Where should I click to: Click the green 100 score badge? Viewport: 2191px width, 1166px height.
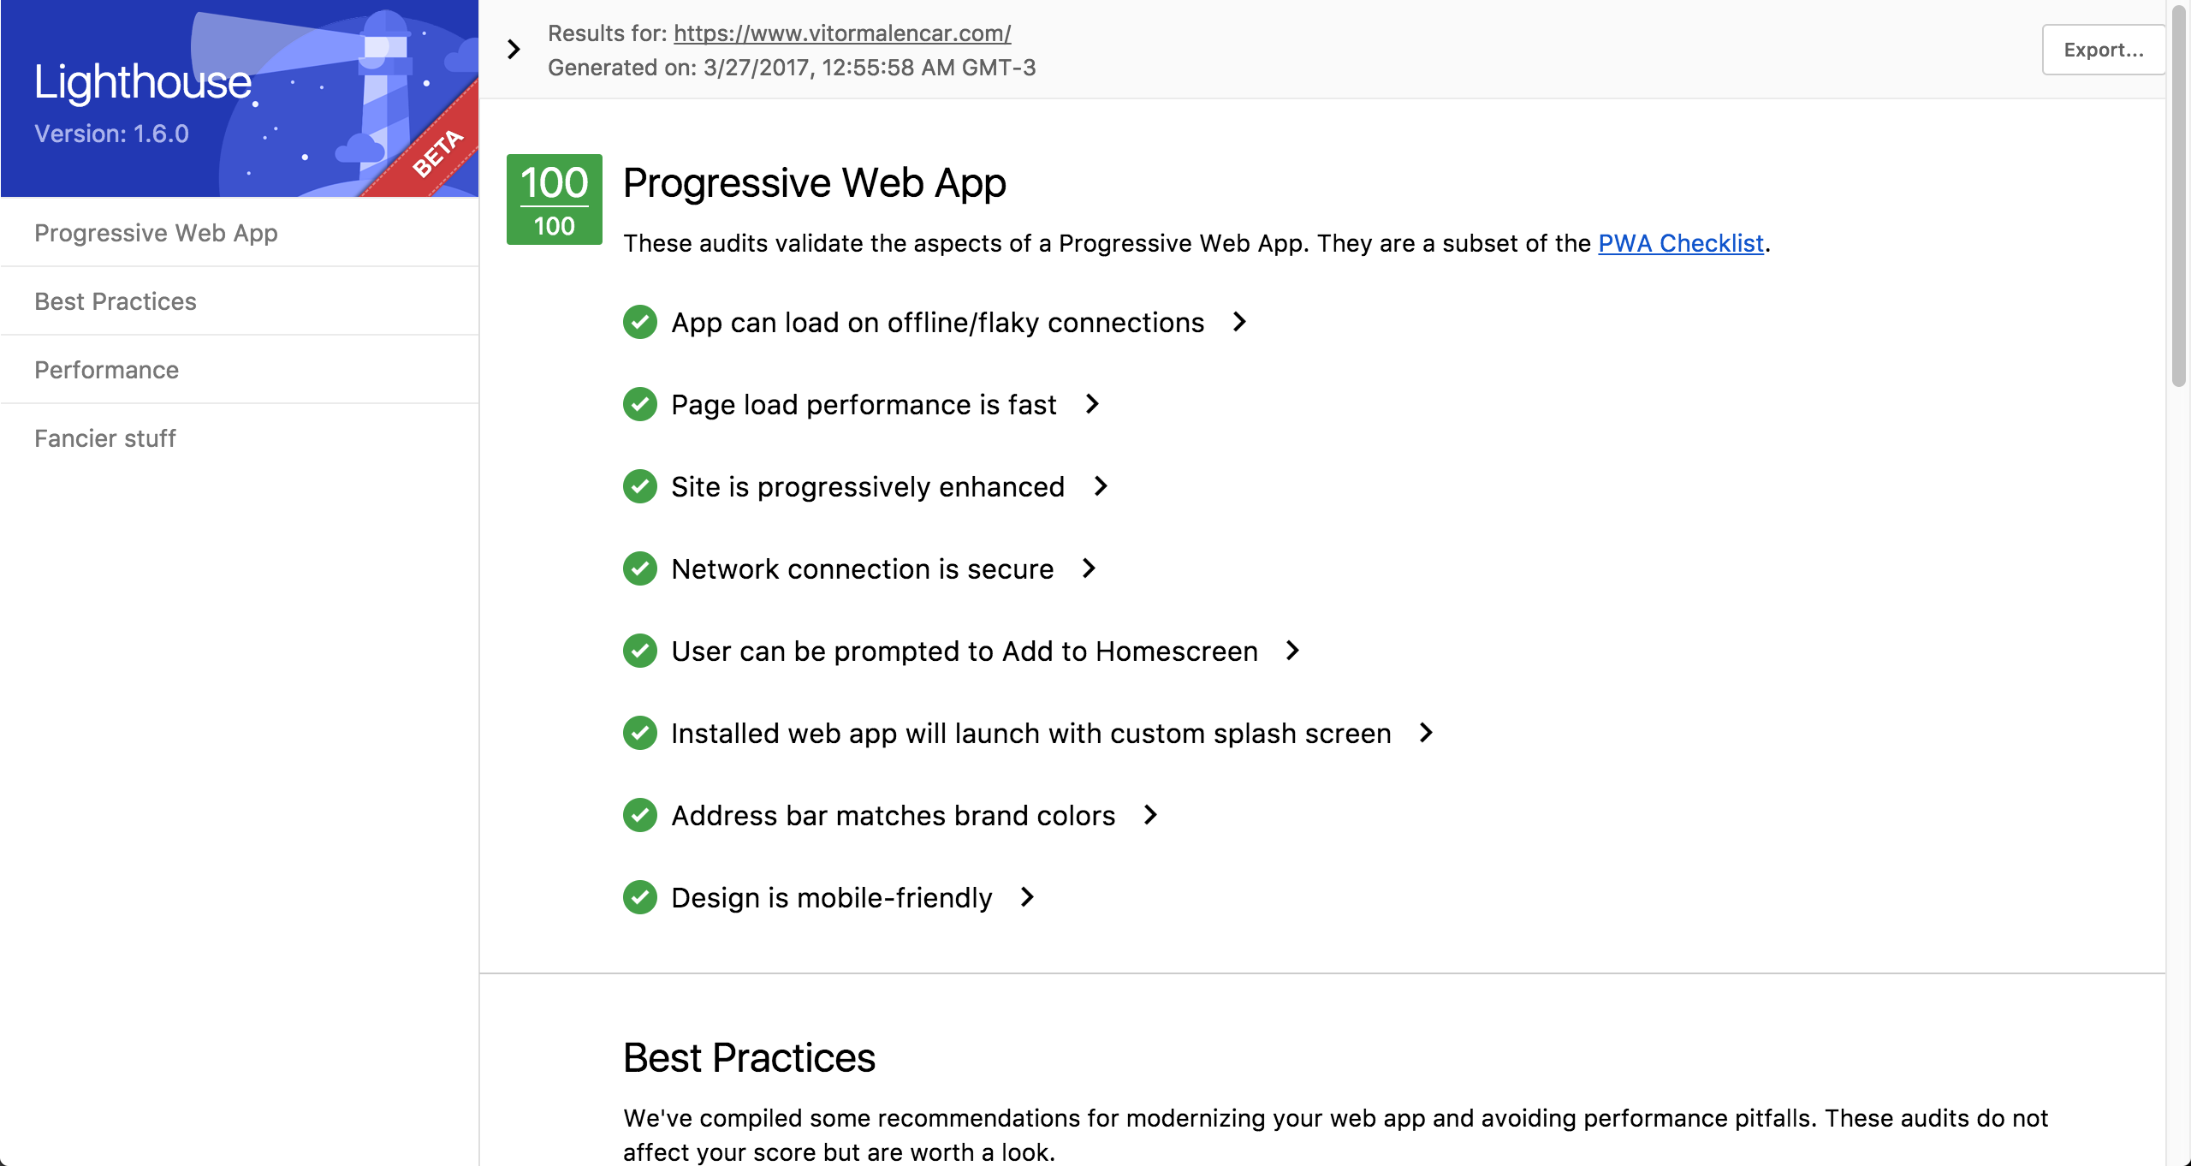coord(554,199)
